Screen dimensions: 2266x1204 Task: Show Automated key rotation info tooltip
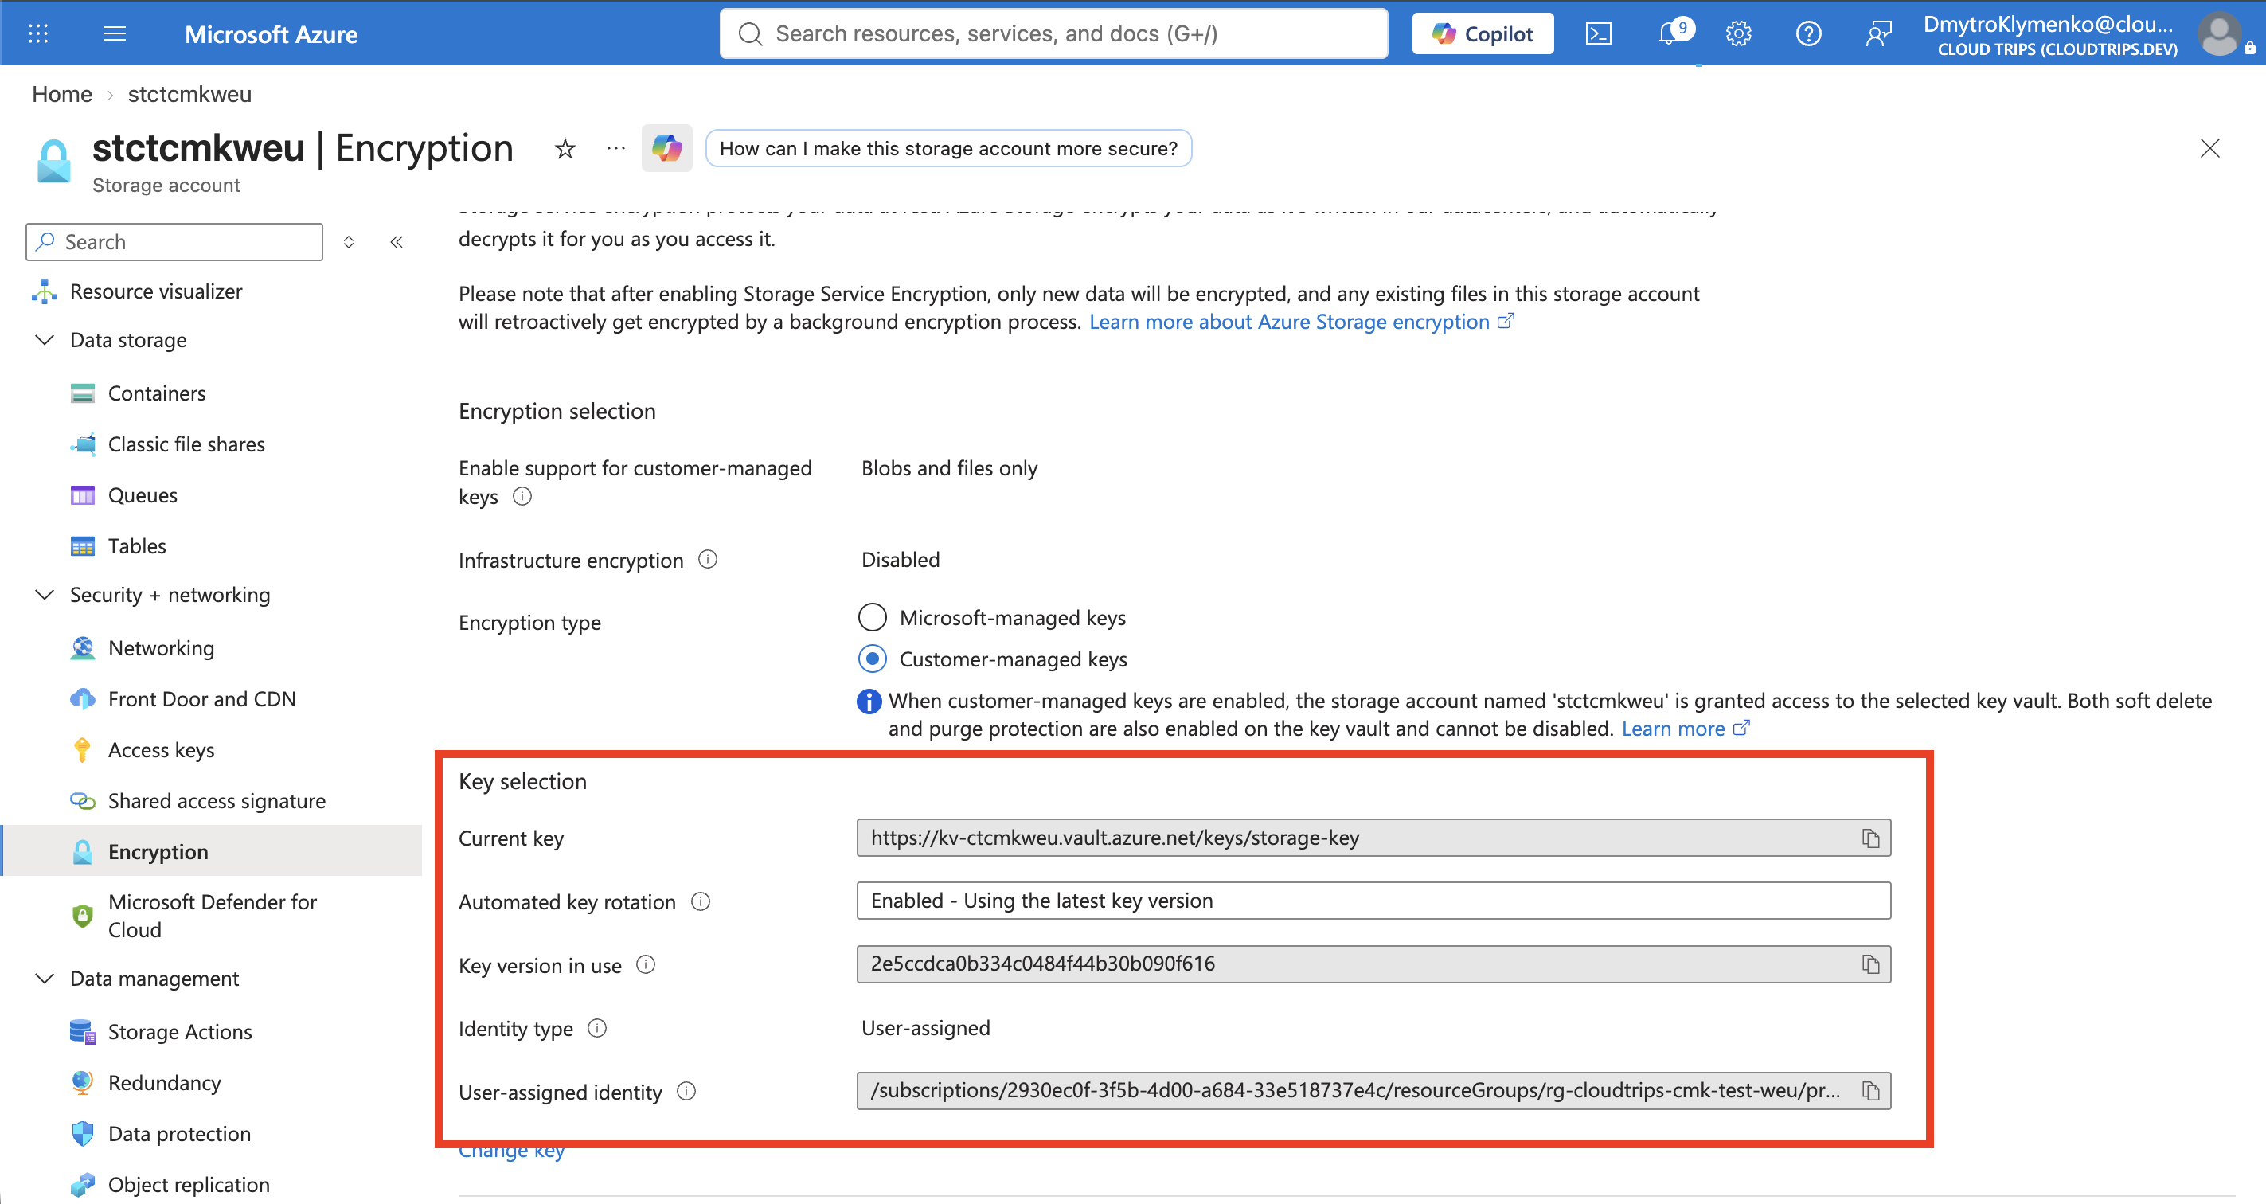pyautogui.click(x=700, y=901)
